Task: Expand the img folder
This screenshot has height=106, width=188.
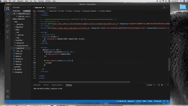Action: click(x=15, y=38)
